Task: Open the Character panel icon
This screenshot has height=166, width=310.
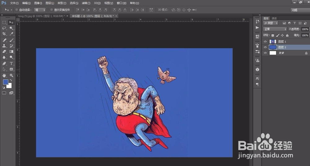Action: click(257, 78)
